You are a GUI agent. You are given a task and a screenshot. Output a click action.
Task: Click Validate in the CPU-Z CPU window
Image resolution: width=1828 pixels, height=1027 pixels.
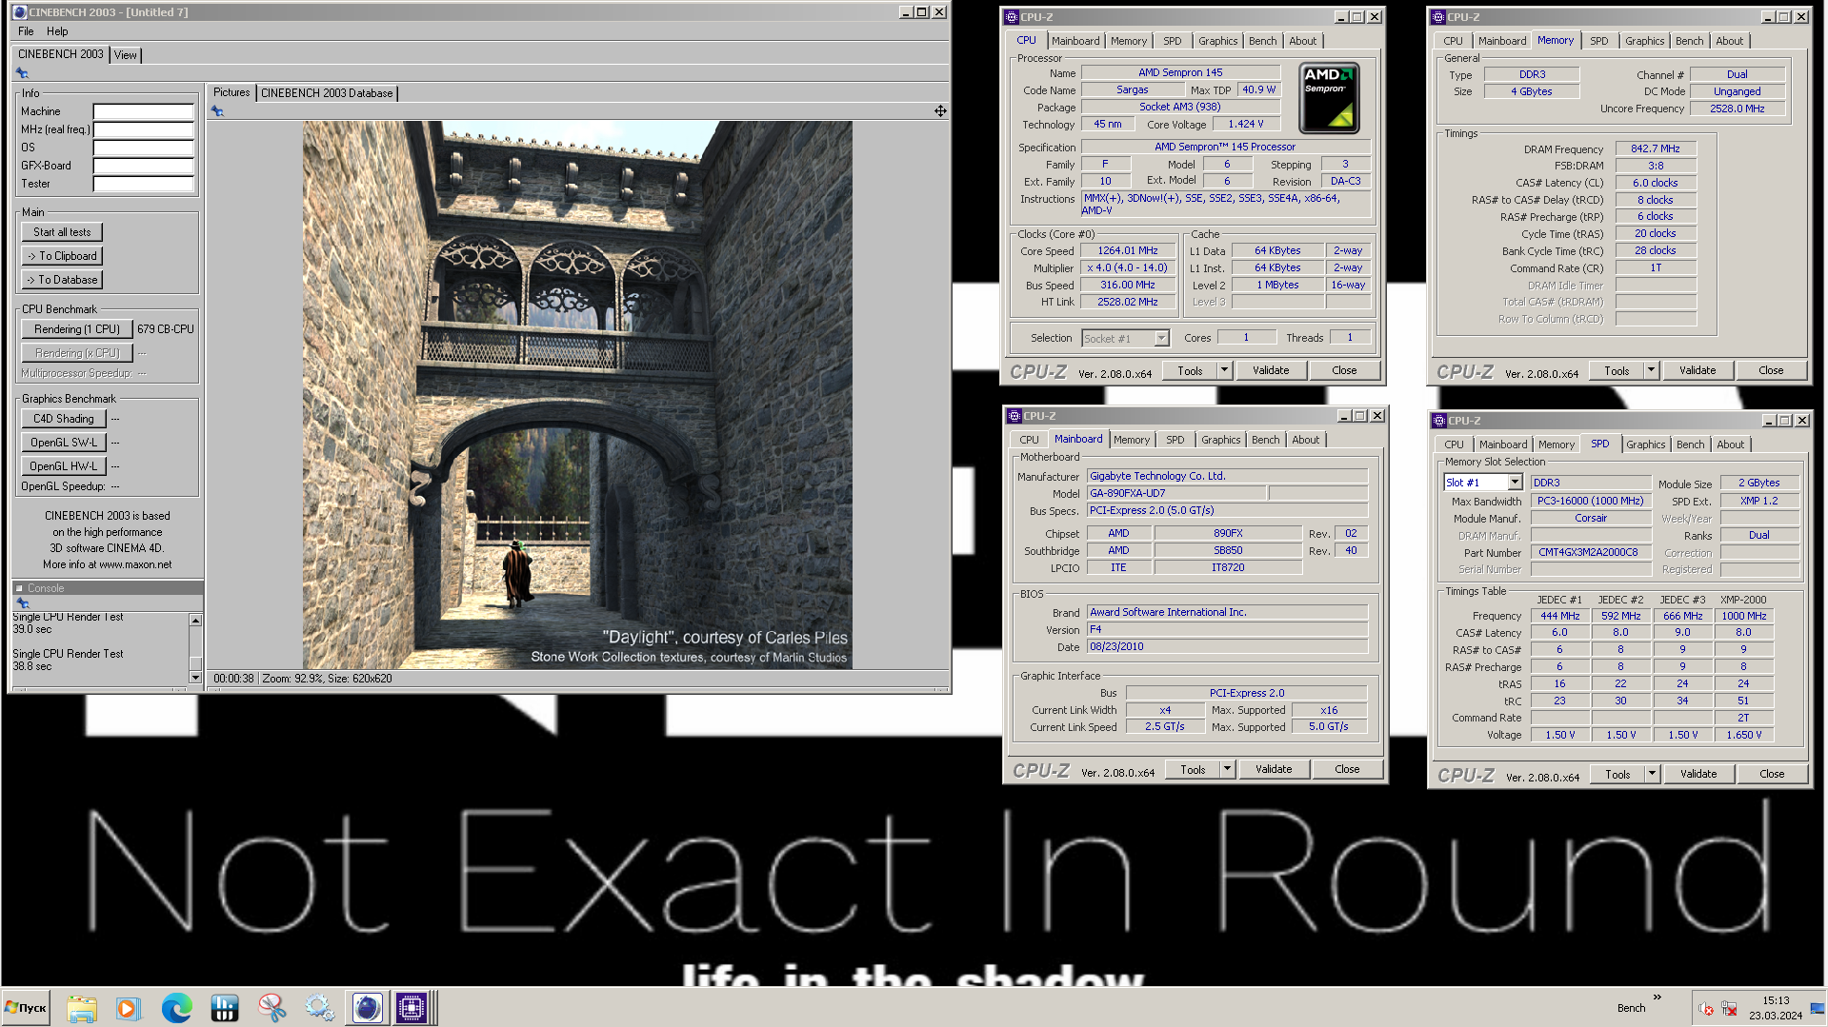1271,370
